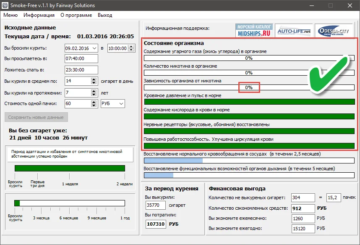The height and width of the screenshot is (245, 360).
Task: Click the pack cost spinner arrows
Action: tap(94, 103)
